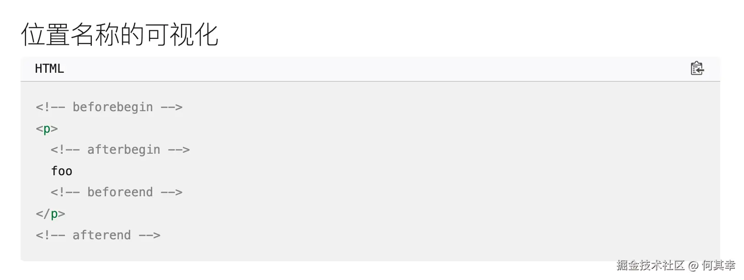This screenshot has width=744, height=280.
Task: Select the word beforebegin in the first comment
Action: point(113,107)
